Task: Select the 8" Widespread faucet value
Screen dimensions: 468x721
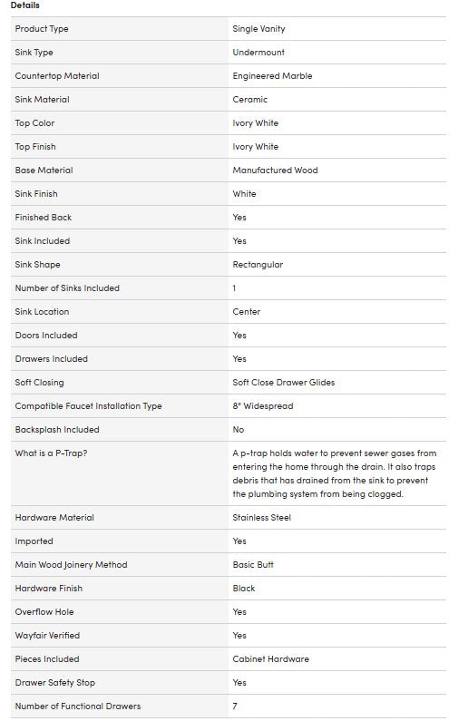Action: (x=262, y=406)
